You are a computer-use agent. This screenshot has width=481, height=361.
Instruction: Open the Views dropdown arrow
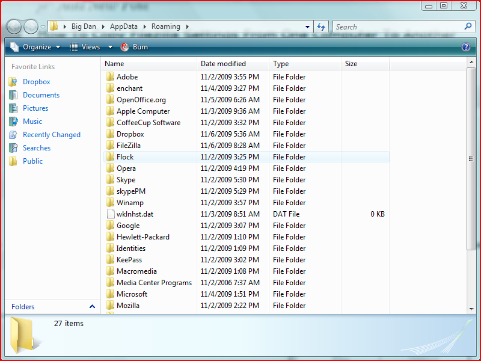point(110,47)
